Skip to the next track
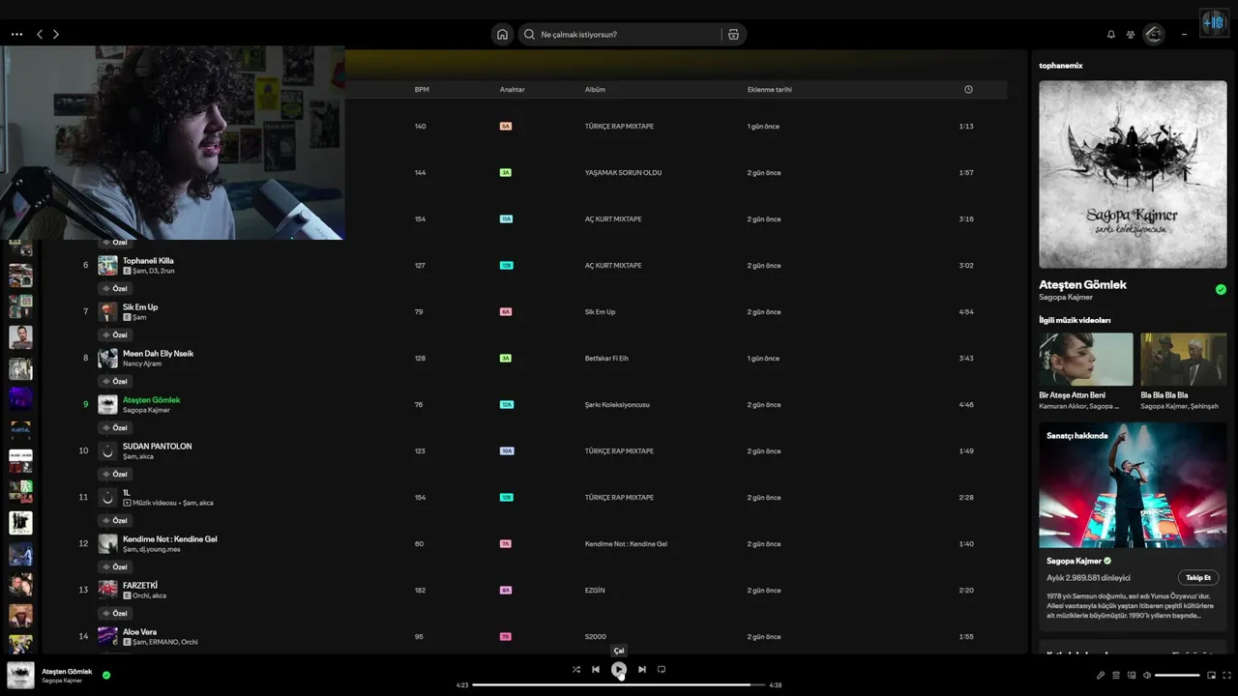Viewport: 1238px width, 696px height. point(642,669)
